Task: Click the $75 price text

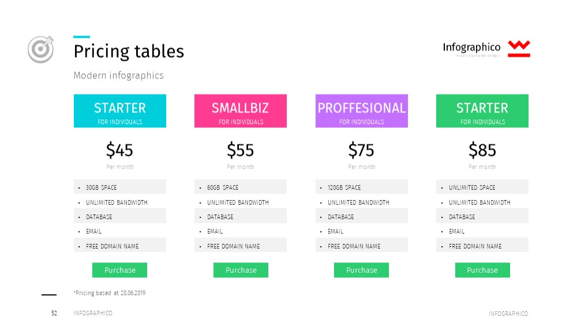Action: pyautogui.click(x=361, y=150)
